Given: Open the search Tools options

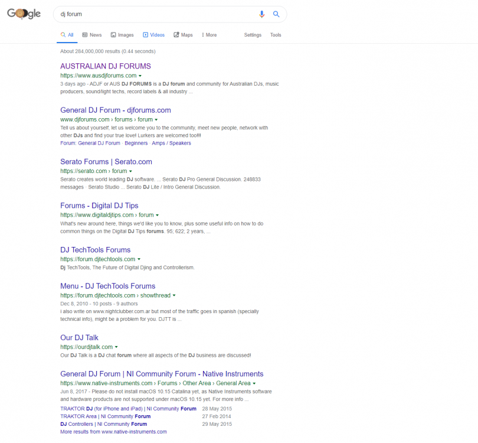Looking at the screenshot, I should 276,35.
